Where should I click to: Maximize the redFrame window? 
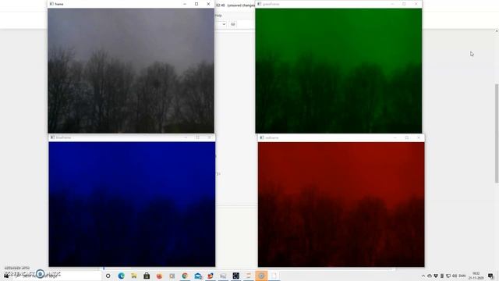pos(407,137)
